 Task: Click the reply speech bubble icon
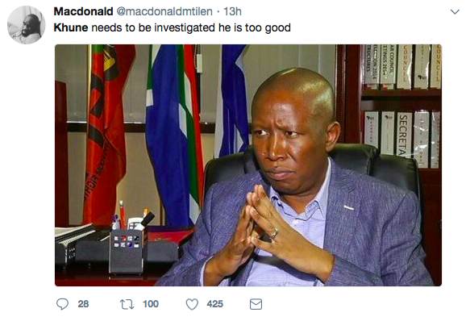click(x=62, y=304)
